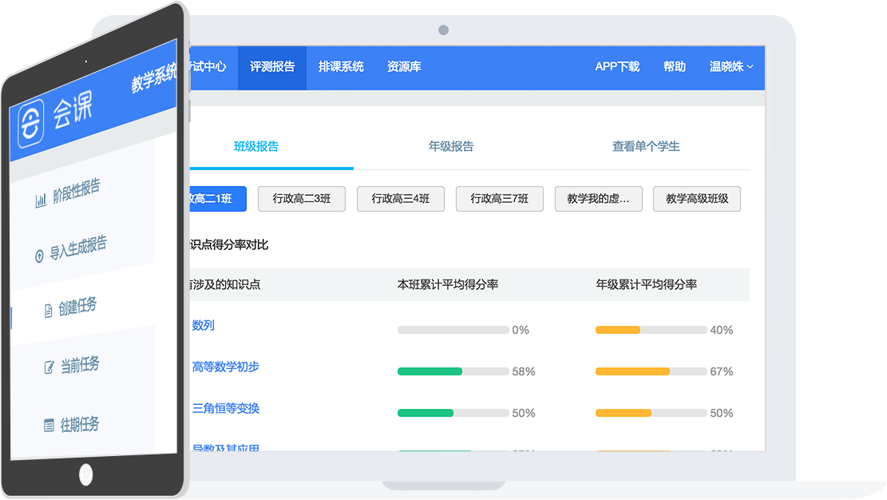This screenshot has width=887, height=500.
Task: Expand the 温晓姝 user menu arrow
Action: click(x=750, y=67)
